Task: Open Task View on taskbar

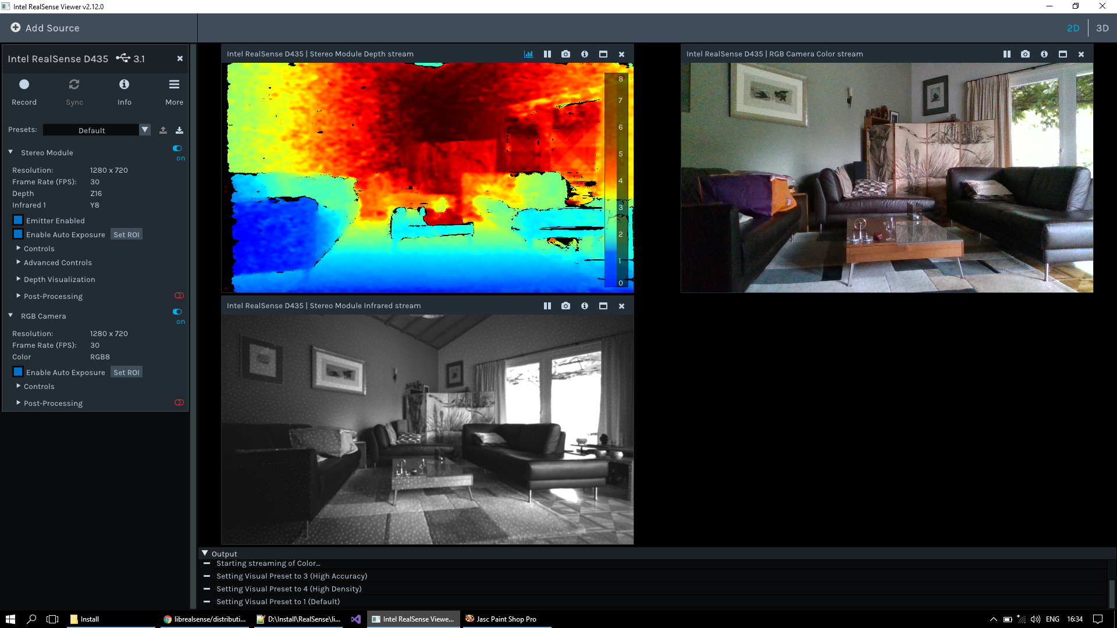Action: pyautogui.click(x=52, y=619)
